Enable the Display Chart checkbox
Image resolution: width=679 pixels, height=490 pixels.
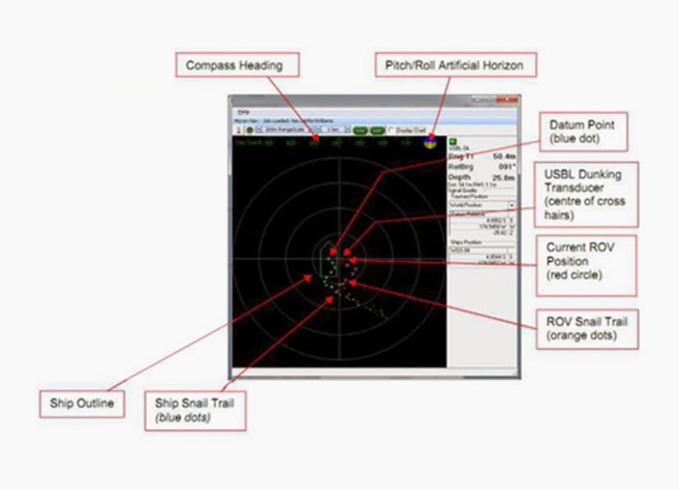391,129
